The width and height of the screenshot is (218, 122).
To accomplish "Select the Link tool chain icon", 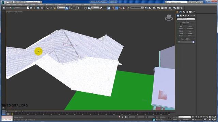I will (x=47, y=8).
